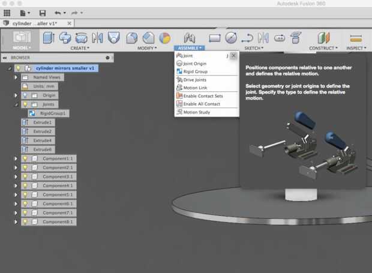Select the Hole tool in Create
This screenshot has width=372, height=273.
click(81, 38)
